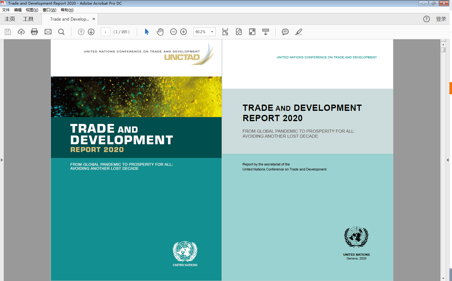Open the zoom level dropdown
Image resolution: width=452 pixels, height=281 pixels.
point(212,32)
